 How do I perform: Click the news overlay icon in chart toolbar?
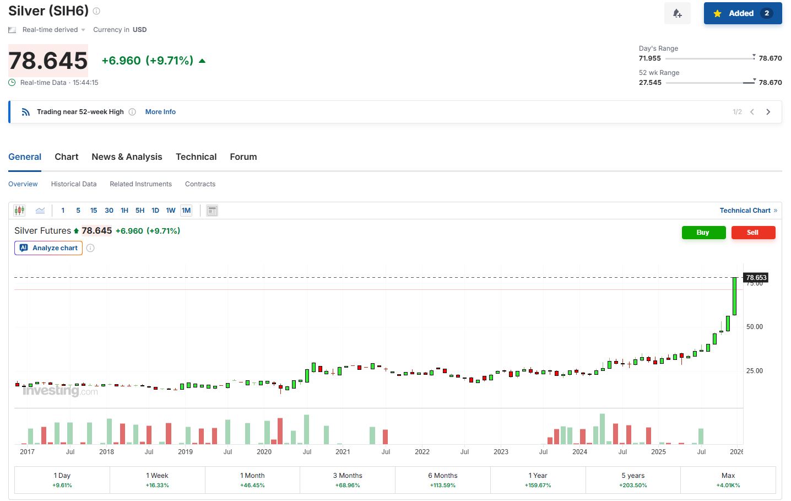point(212,211)
